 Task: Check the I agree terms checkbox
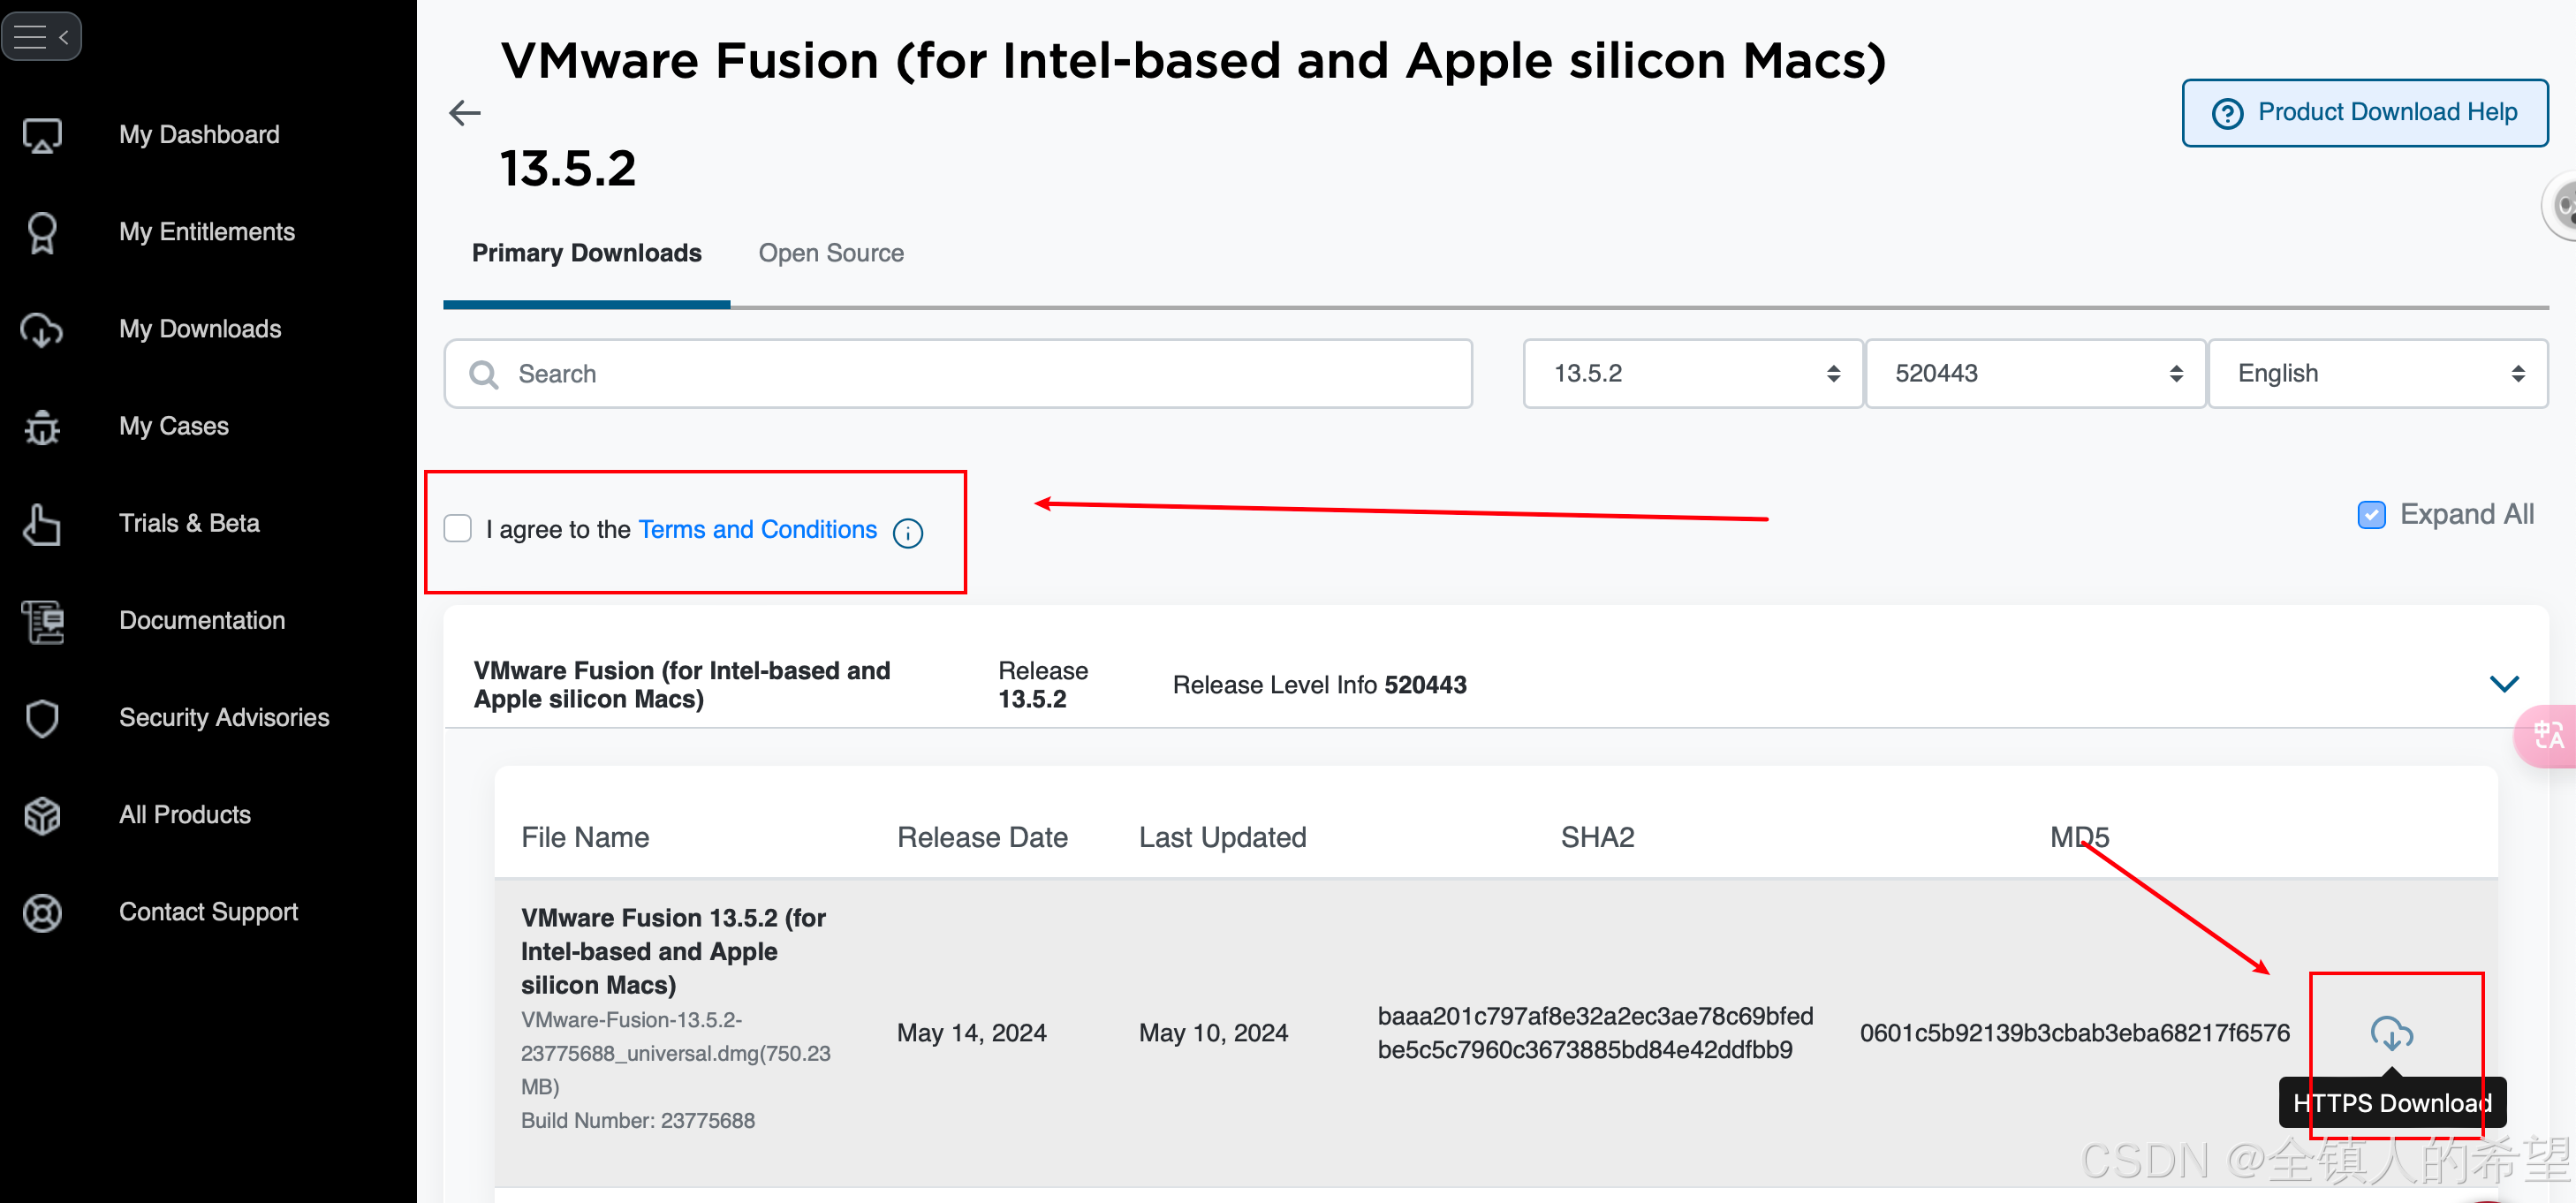(458, 529)
